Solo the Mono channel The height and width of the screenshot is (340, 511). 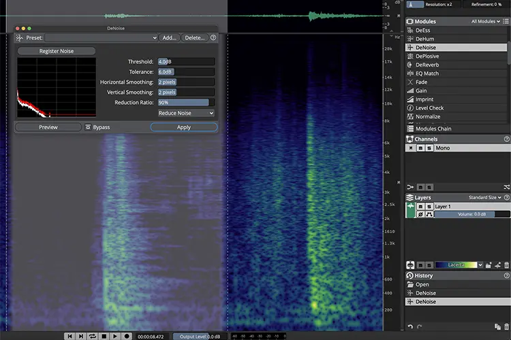429,148
